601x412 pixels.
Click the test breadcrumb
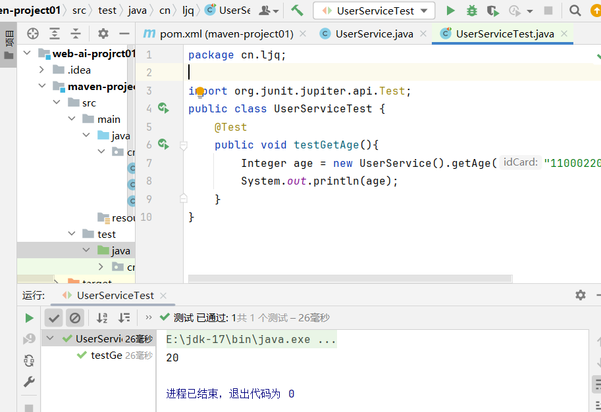coord(107,11)
